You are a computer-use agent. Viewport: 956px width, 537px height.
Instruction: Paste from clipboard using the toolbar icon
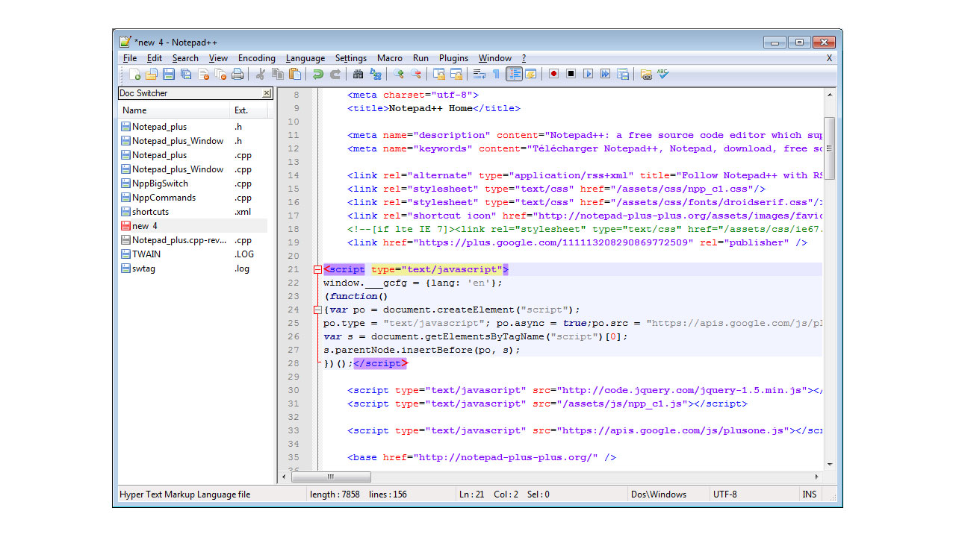click(x=295, y=74)
